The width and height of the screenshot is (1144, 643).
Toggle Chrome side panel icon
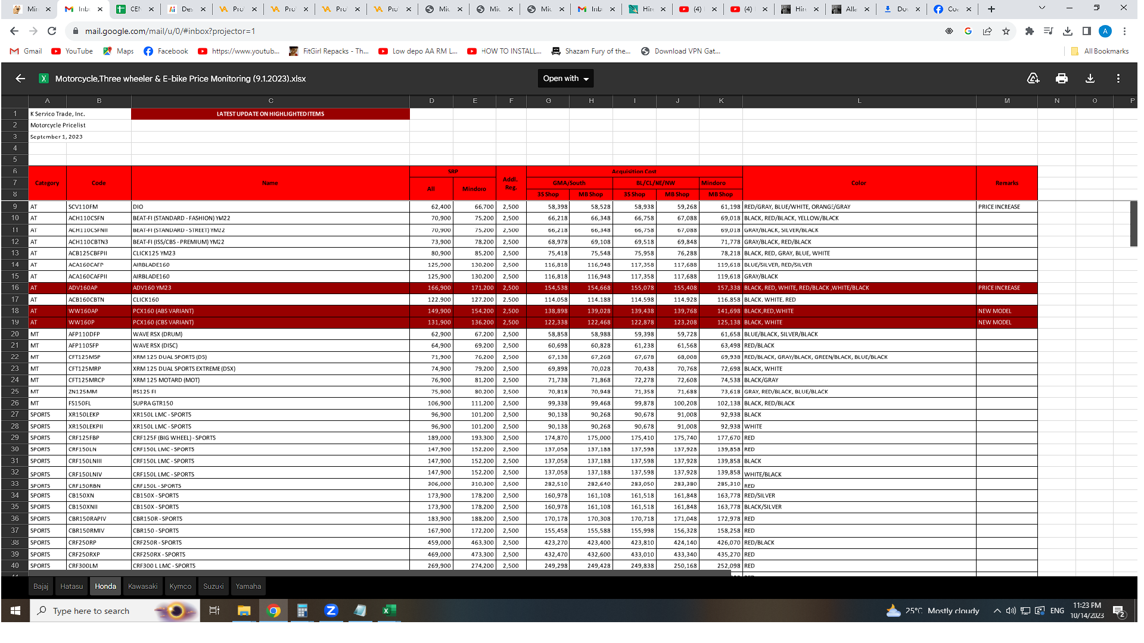1087,32
